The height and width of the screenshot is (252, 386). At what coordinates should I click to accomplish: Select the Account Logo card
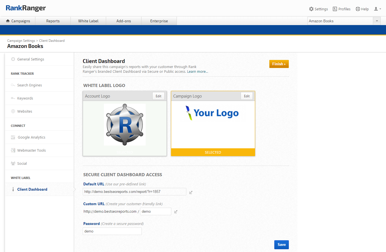(125, 125)
